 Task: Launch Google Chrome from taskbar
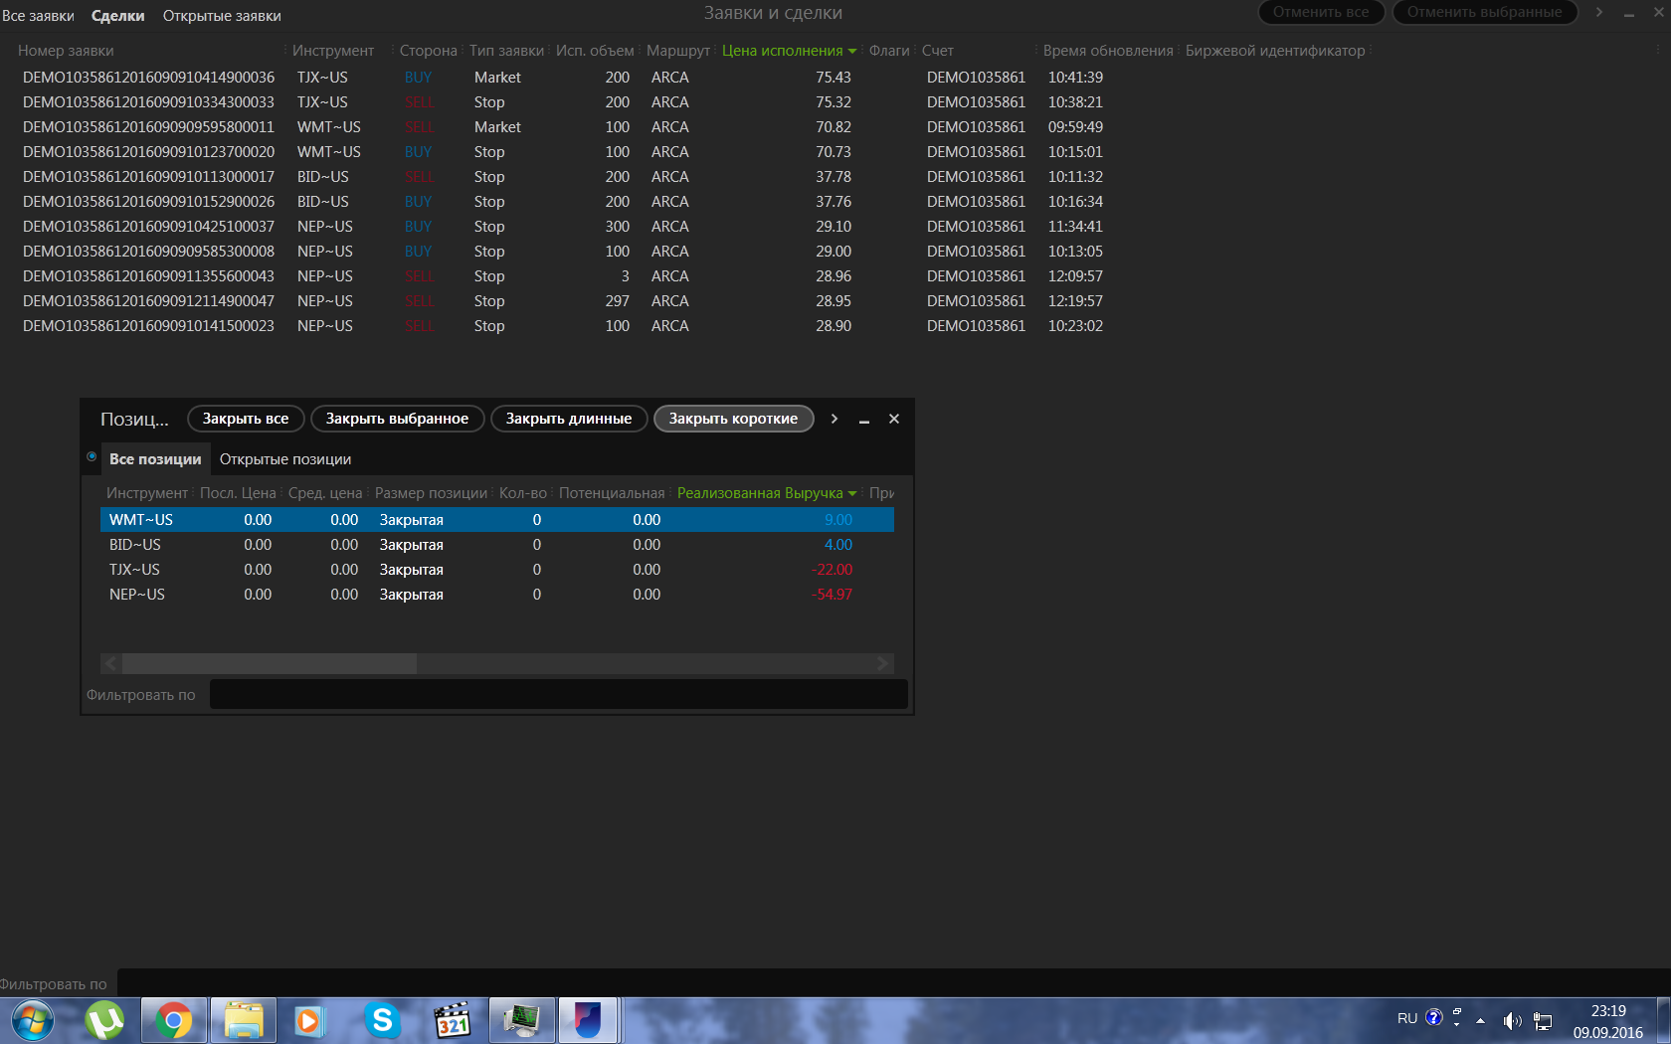tap(174, 1021)
